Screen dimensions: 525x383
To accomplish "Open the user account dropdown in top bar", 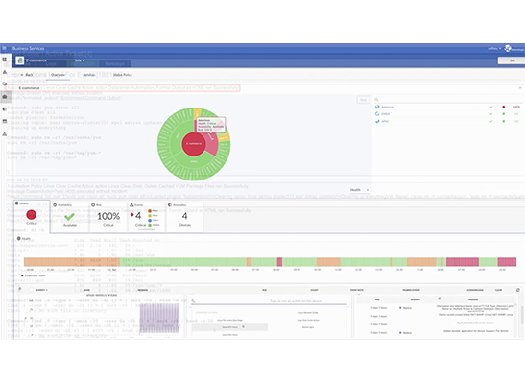I will (x=494, y=49).
